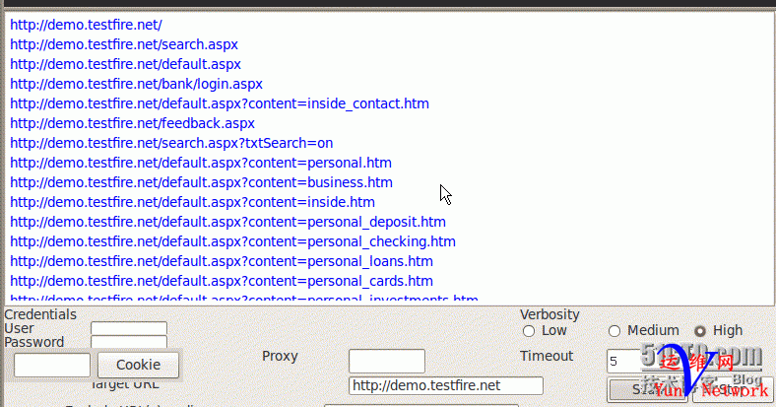Click into the Password field
This screenshot has width=776, height=407.
pyautogui.click(x=129, y=343)
